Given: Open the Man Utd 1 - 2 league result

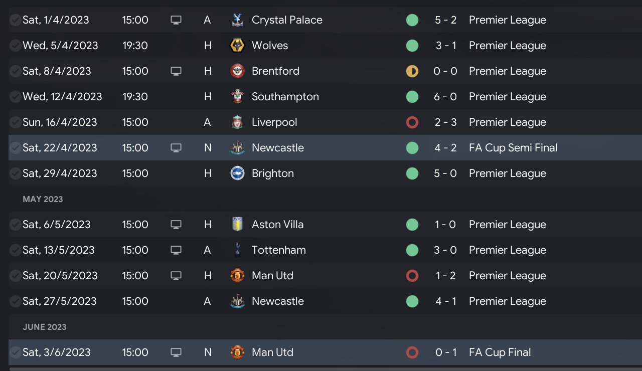Looking at the screenshot, I should click(445, 276).
